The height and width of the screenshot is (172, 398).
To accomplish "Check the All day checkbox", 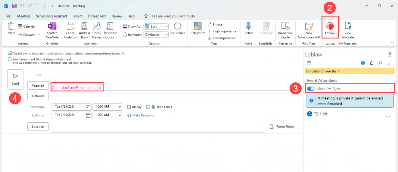I will tap(129, 107).
